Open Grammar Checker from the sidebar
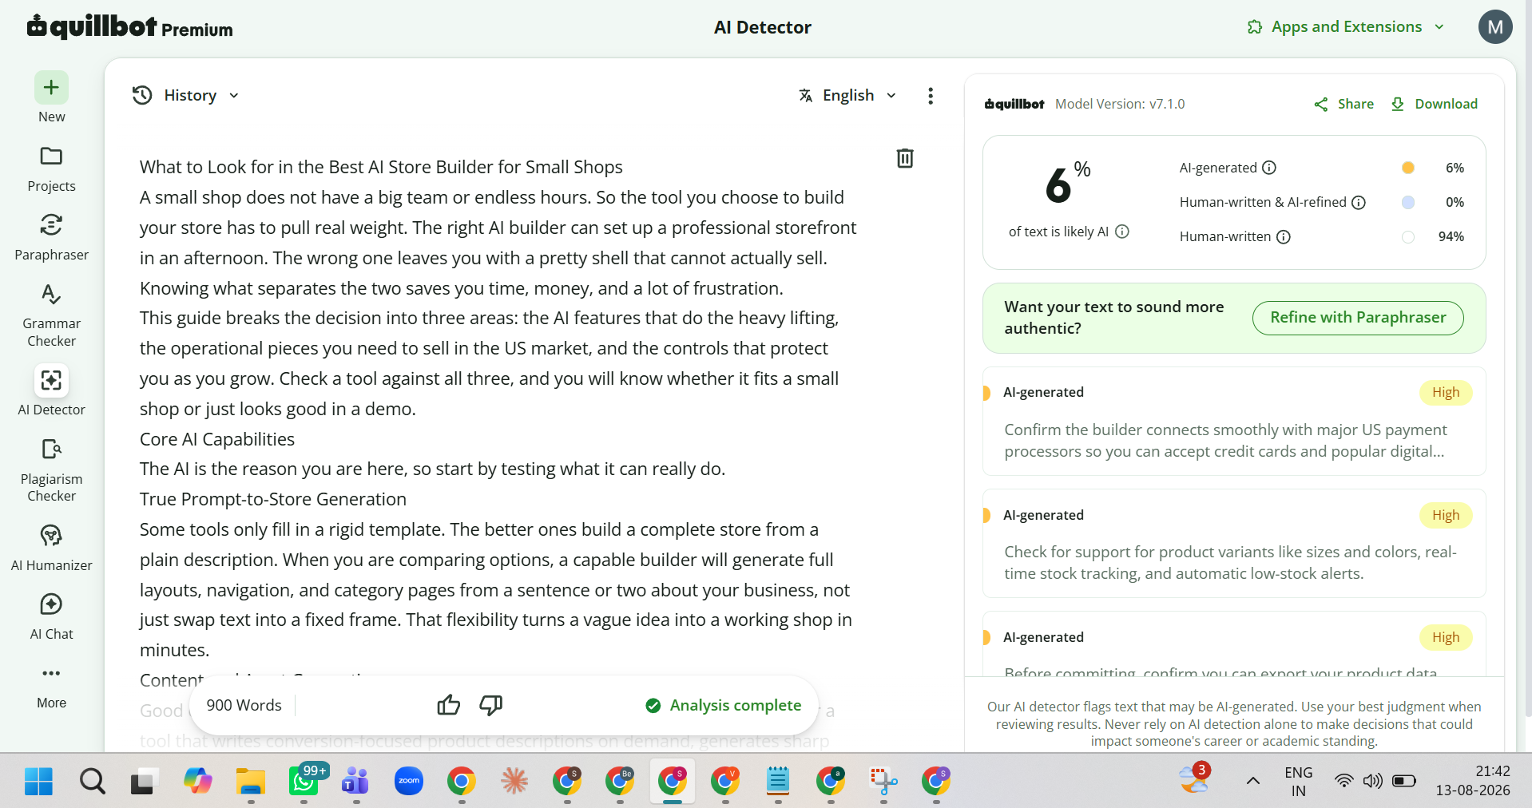Viewport: 1532px width, 808px height. 51,315
